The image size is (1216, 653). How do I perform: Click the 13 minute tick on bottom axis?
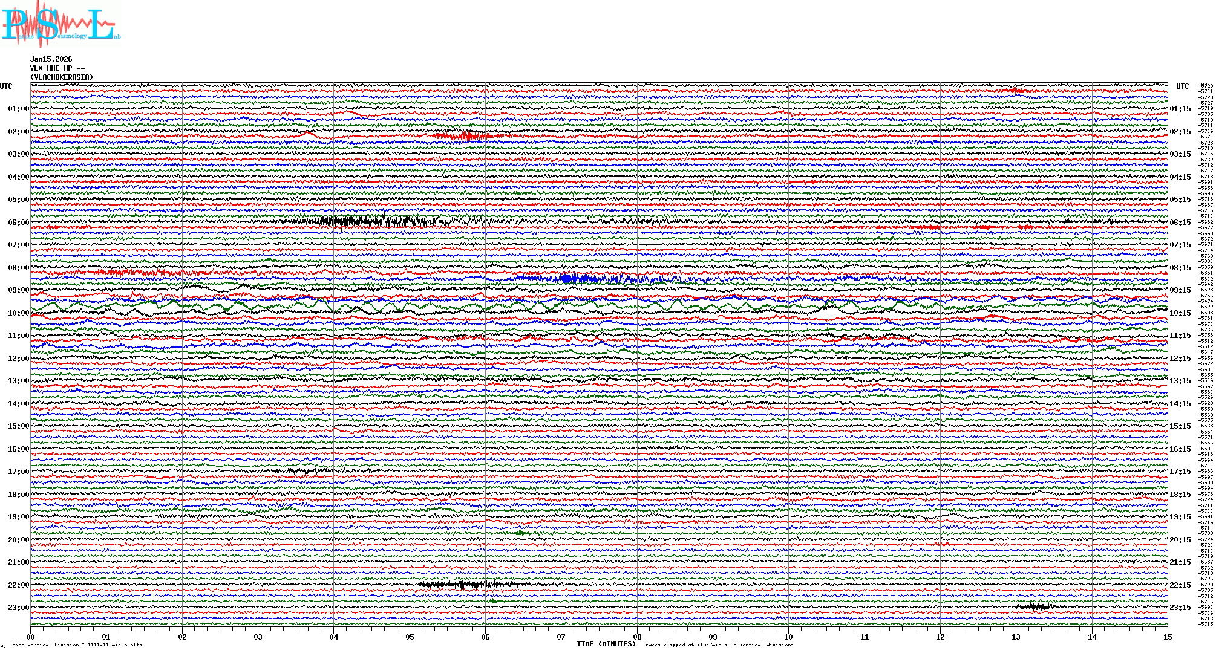click(1016, 637)
